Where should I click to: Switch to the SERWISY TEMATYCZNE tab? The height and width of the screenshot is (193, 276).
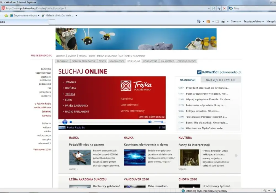click(x=84, y=61)
